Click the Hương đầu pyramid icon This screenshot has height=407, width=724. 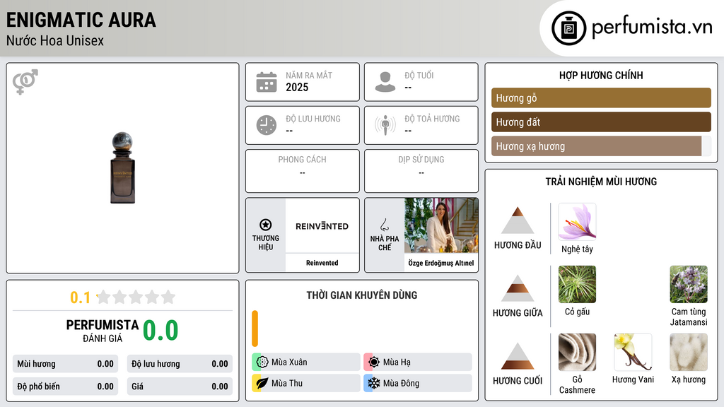tap(518, 220)
